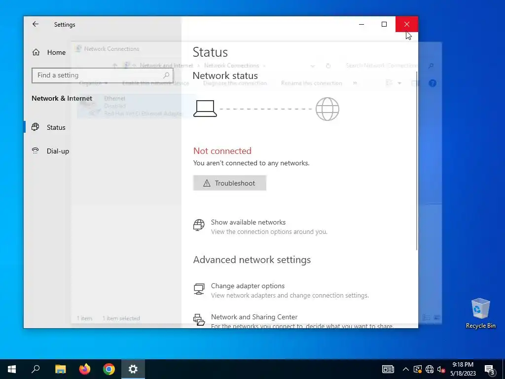Click the Settings window vertical scrollbar
505x379 pixels.
[417, 160]
